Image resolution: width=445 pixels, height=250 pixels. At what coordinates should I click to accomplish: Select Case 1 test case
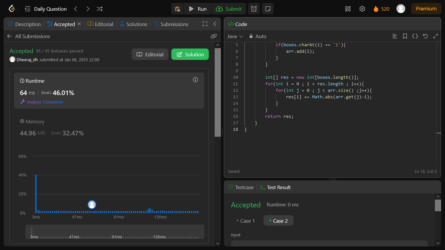click(245, 221)
